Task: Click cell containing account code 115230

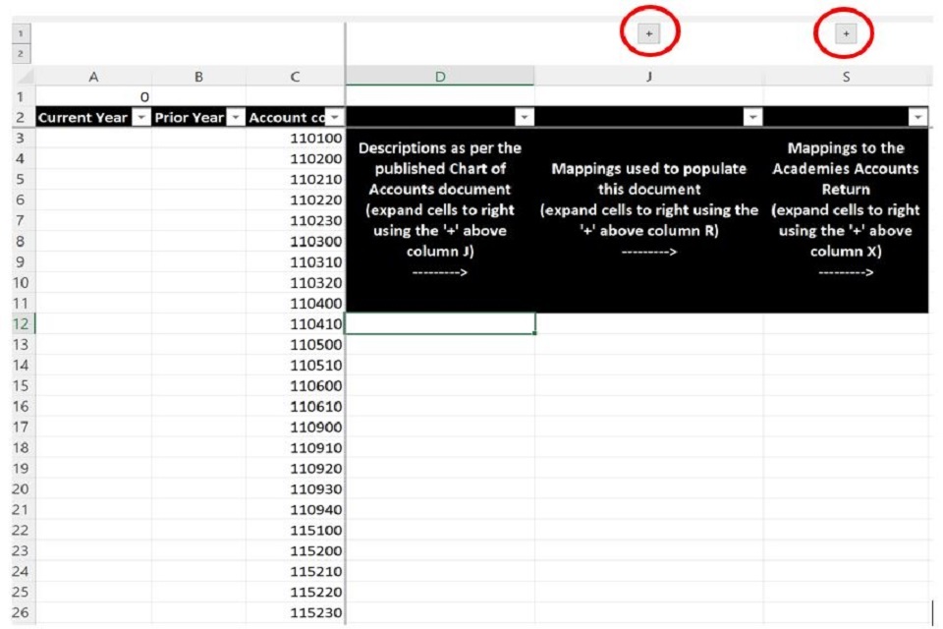Action: [295, 614]
